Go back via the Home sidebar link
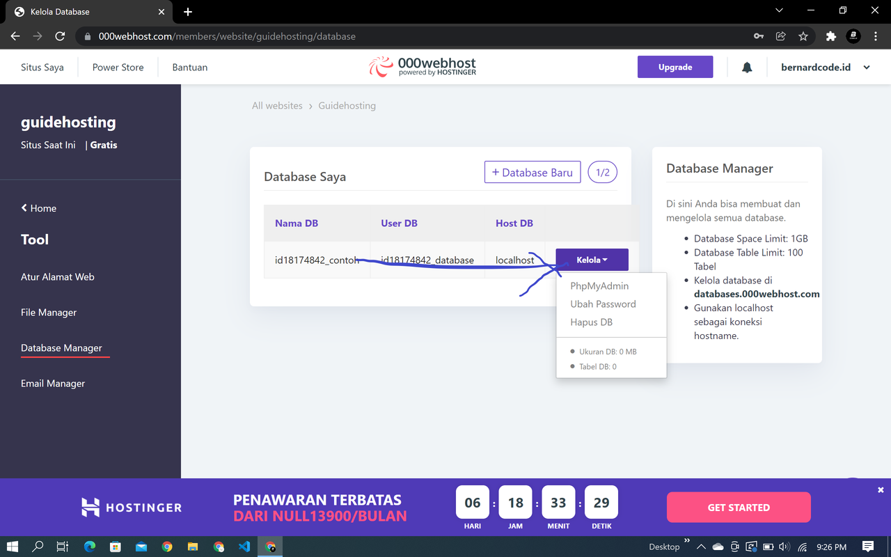 [39, 208]
